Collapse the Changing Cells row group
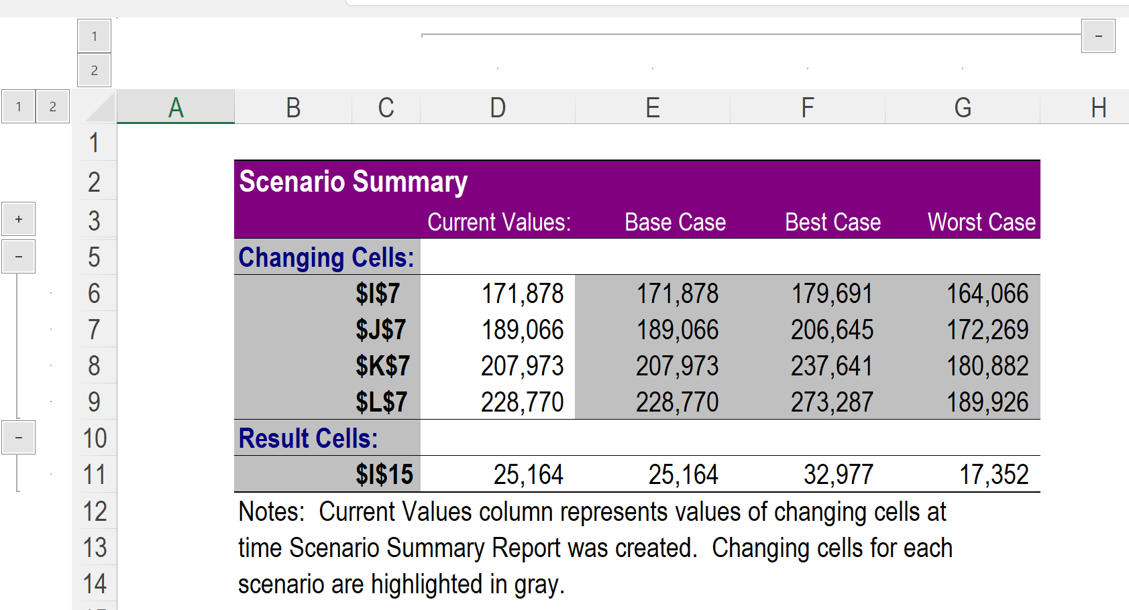The height and width of the screenshot is (610, 1129). pyautogui.click(x=18, y=257)
